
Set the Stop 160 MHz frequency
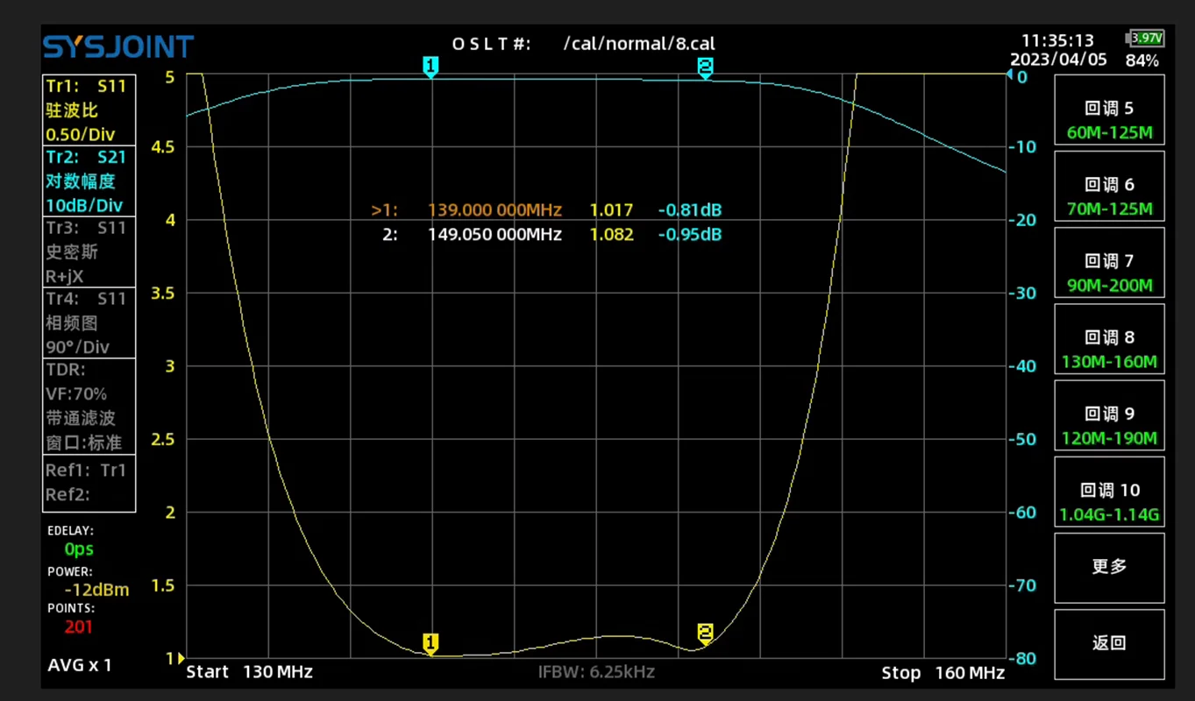[x=942, y=673]
